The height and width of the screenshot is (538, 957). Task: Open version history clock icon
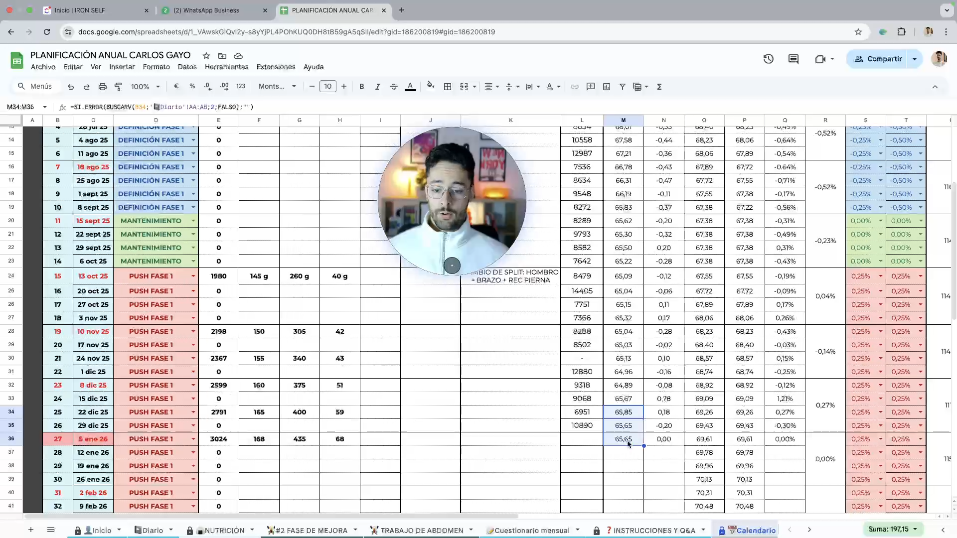coord(768,59)
